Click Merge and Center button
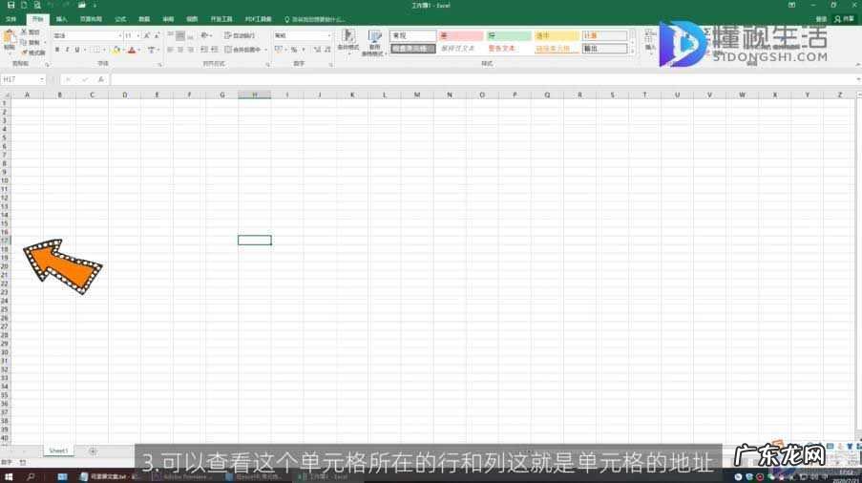The height and width of the screenshot is (483, 862). point(242,50)
